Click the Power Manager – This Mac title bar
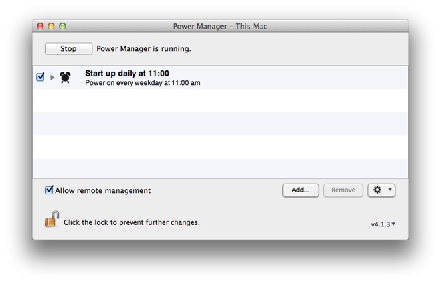The image size is (441, 284). 220,27
